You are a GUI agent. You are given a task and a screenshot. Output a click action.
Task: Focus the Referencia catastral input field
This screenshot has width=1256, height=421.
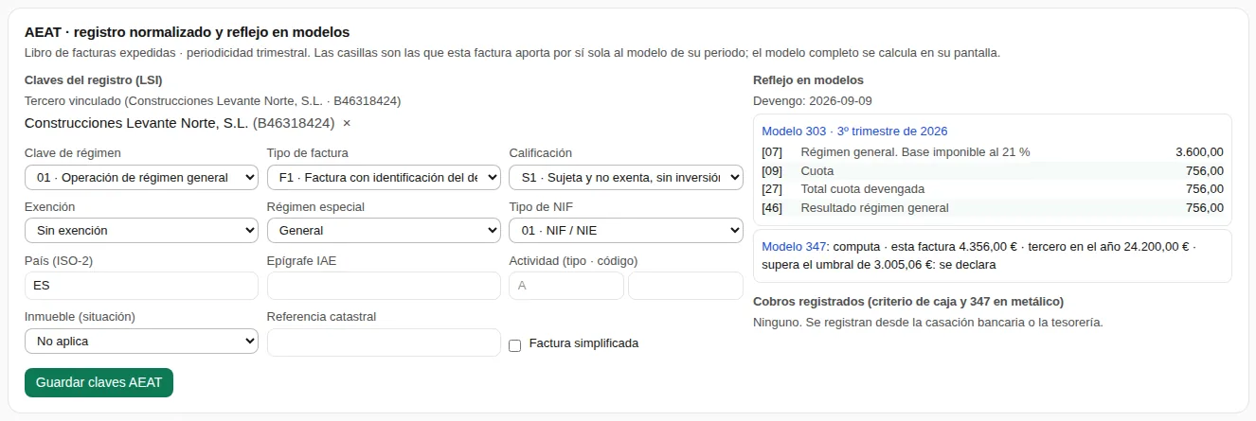coord(384,342)
